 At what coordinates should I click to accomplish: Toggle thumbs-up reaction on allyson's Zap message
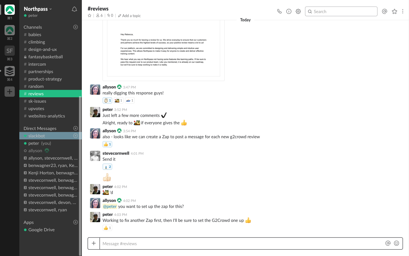coord(107,144)
